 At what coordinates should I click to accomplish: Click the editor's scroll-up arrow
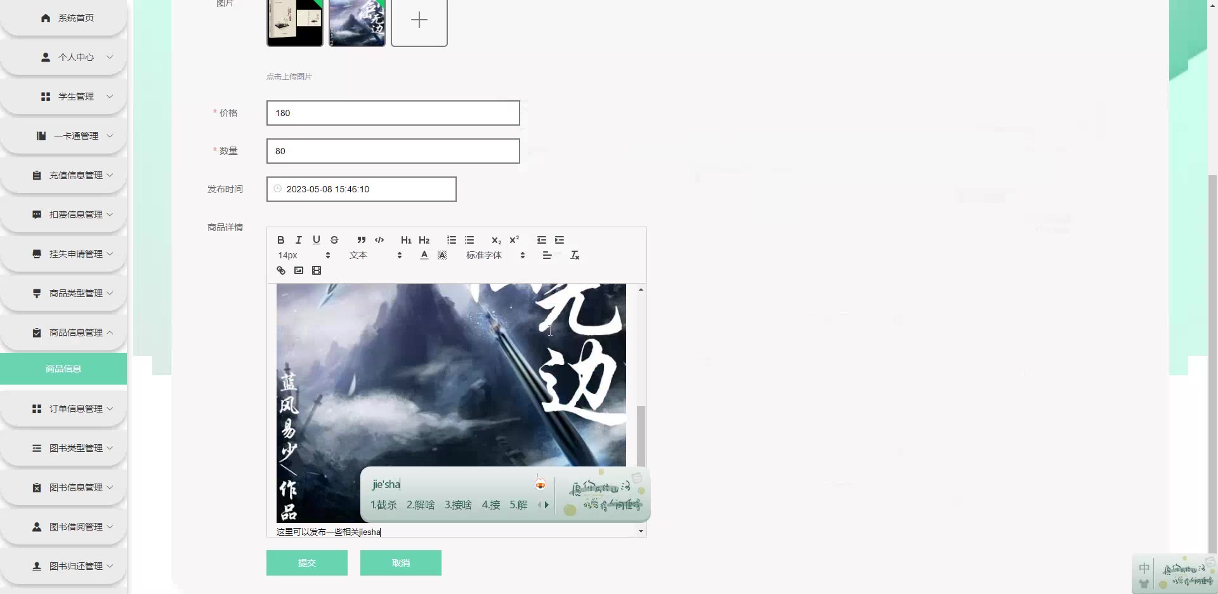[641, 289]
